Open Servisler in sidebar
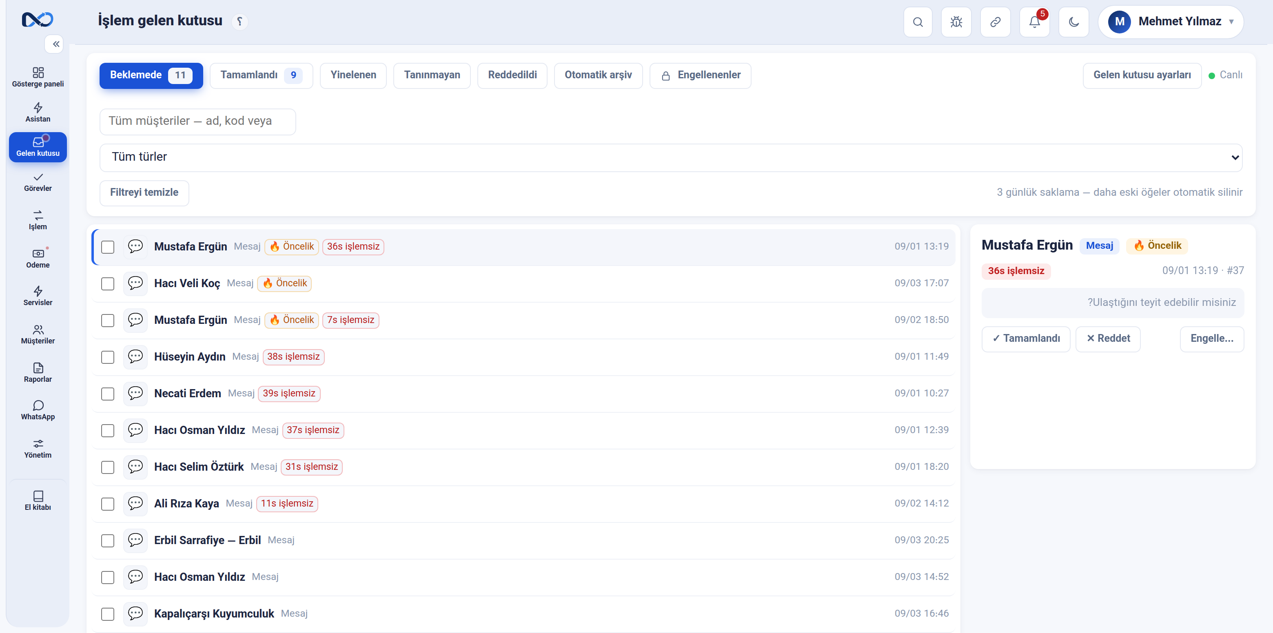The width and height of the screenshot is (1273, 633). coord(38,296)
